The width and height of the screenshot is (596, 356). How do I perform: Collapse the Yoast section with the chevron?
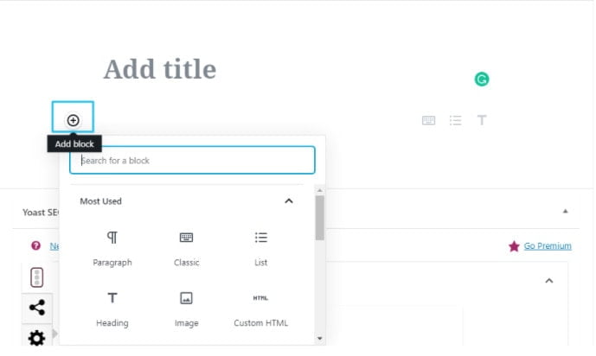pos(549,281)
